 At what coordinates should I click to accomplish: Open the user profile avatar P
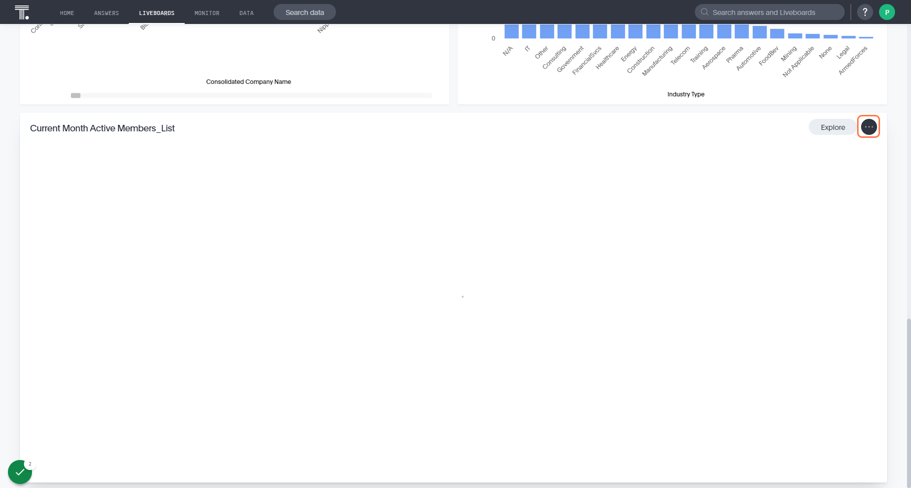[887, 12]
